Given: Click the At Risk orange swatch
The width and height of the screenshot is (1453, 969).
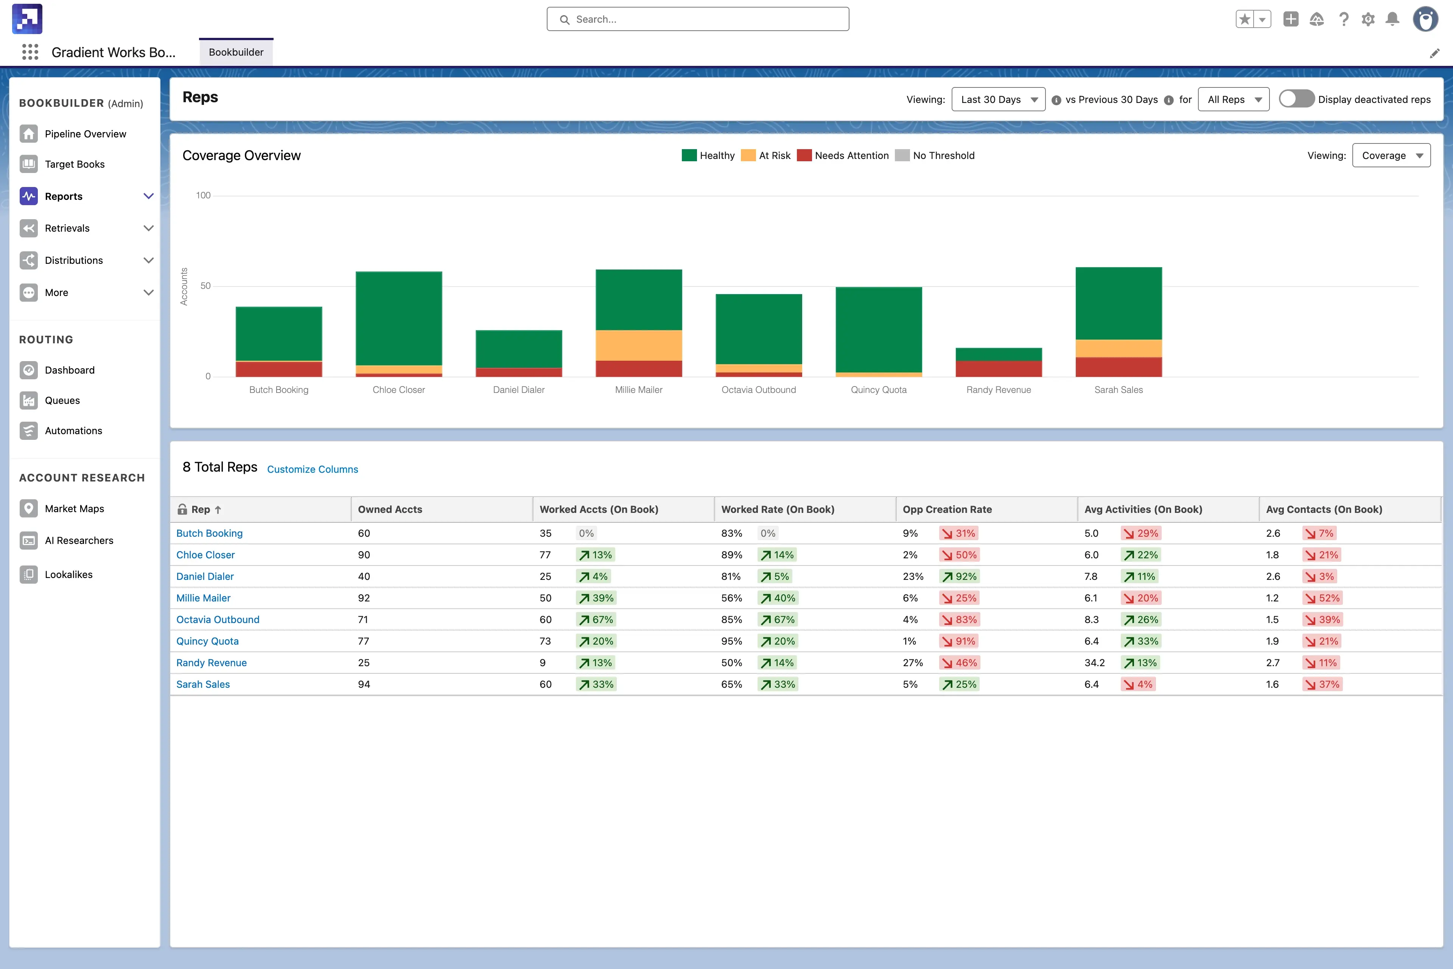Looking at the screenshot, I should [748, 156].
